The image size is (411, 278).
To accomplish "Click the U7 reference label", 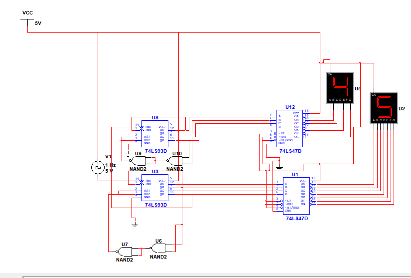I will (125, 244).
